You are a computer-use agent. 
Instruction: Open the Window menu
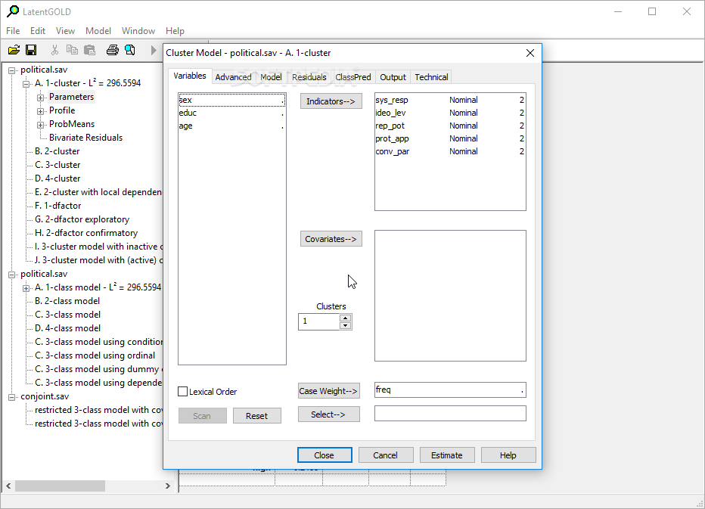point(138,30)
